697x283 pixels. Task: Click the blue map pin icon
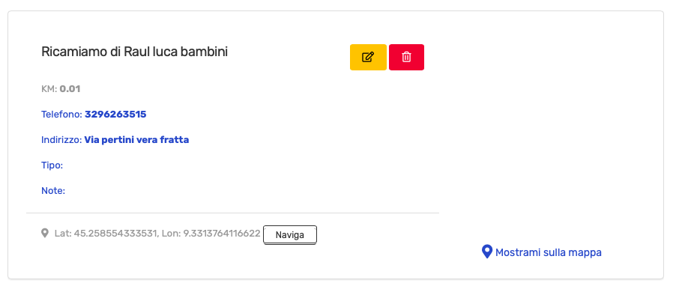coord(487,252)
